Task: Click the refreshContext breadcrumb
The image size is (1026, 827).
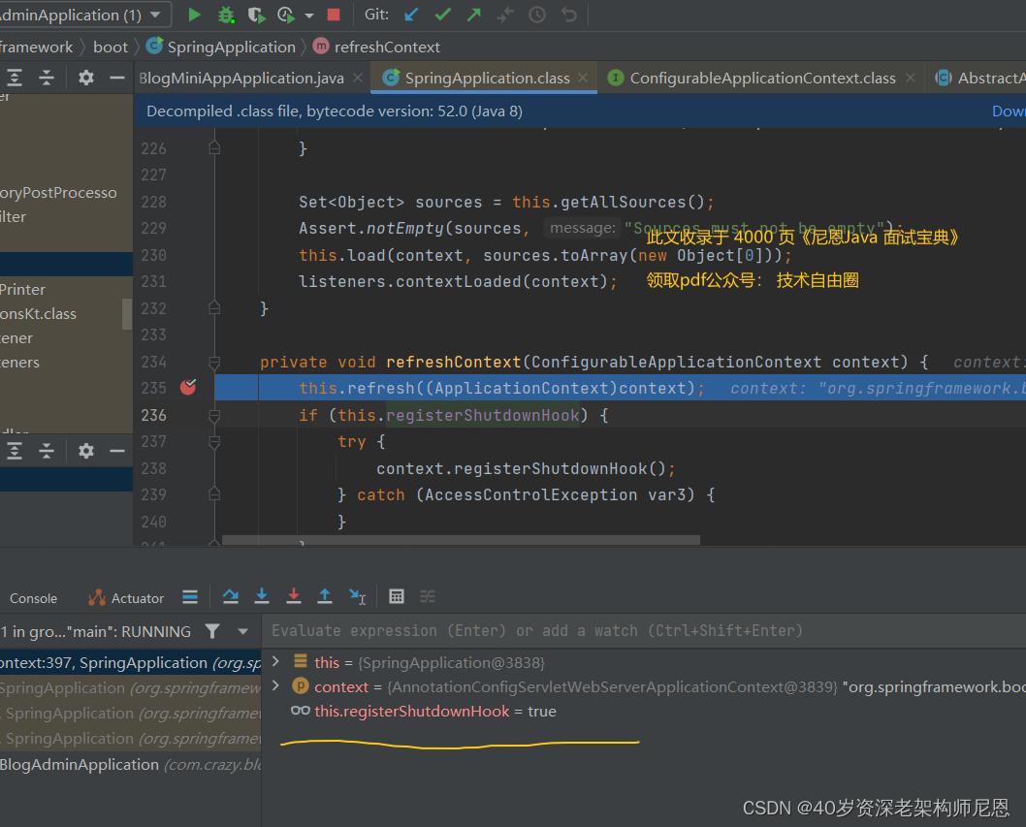Action: [x=386, y=47]
